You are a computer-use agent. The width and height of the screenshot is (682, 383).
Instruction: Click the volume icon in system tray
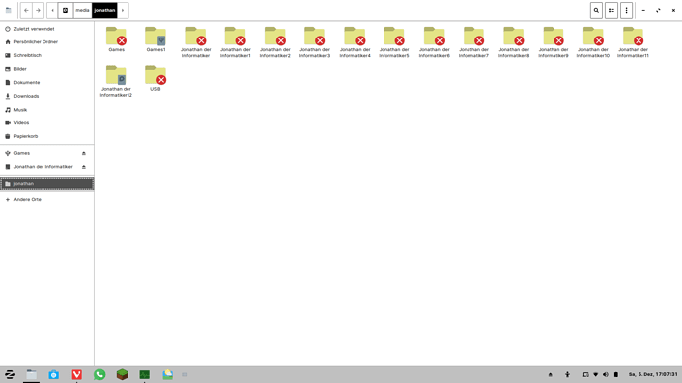click(606, 374)
